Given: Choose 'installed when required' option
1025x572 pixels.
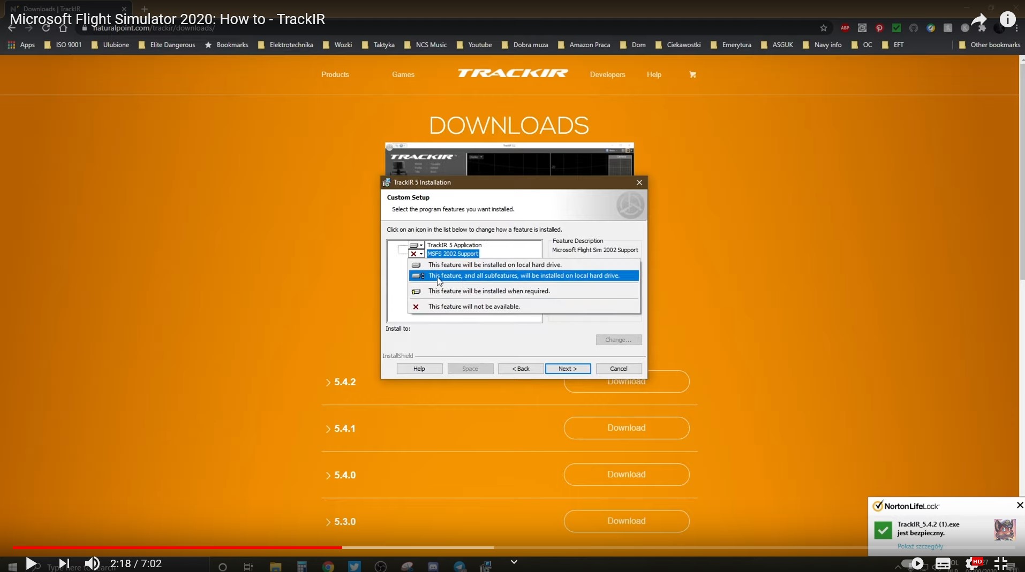Looking at the screenshot, I should [x=524, y=291].
